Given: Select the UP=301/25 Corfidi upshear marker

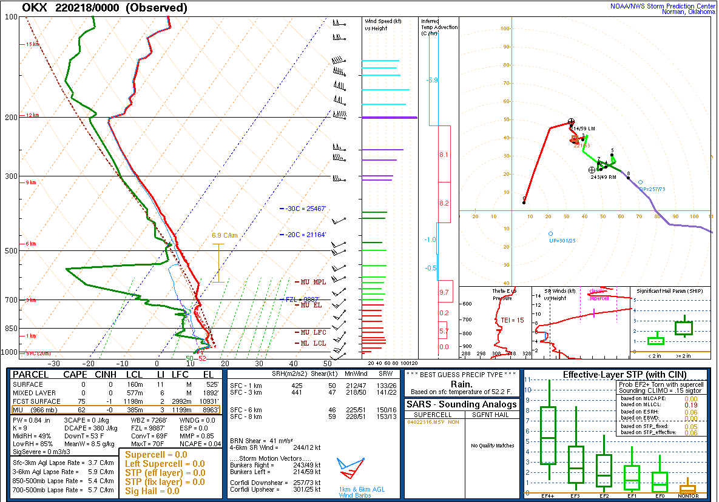Looking at the screenshot, I should point(551,234).
